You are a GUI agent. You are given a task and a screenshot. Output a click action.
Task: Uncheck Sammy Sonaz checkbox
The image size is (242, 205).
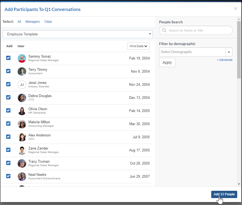(8, 58)
